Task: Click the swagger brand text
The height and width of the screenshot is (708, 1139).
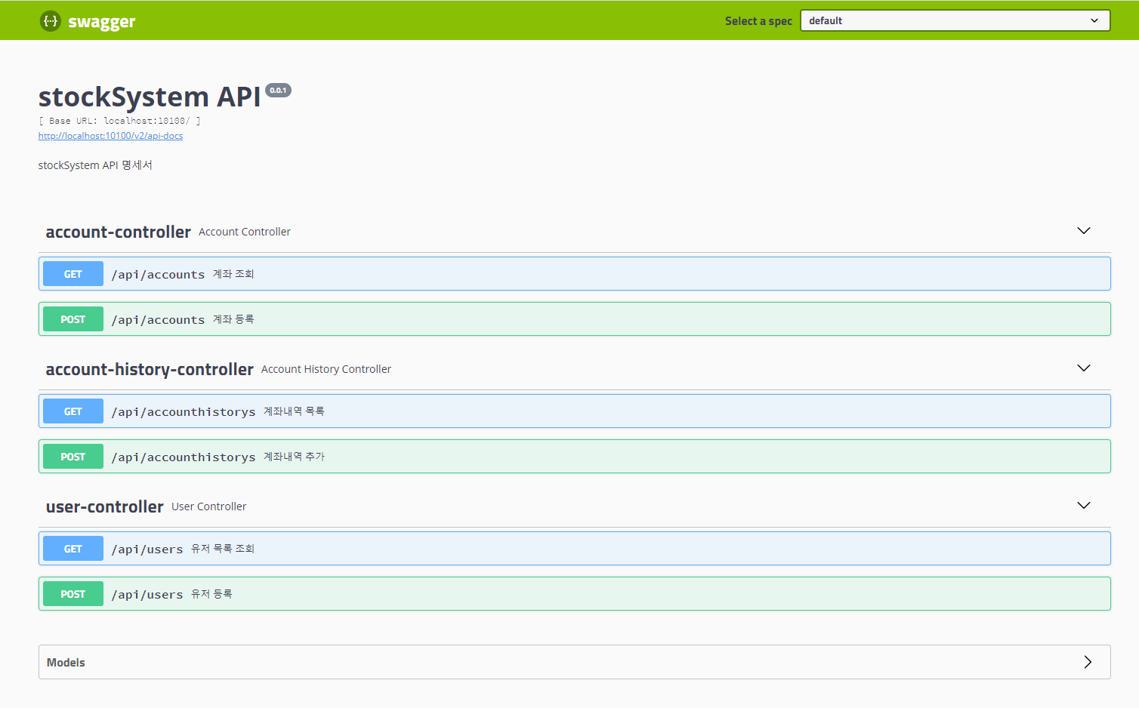Action: (x=101, y=22)
